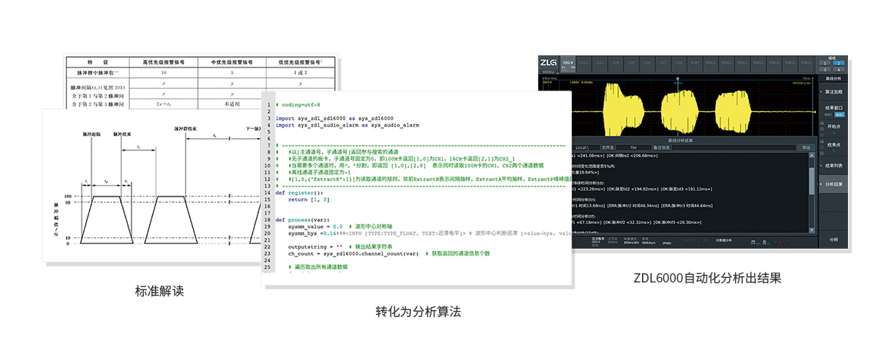
Task: Click the save disk icon in oscilloscope status bar
Action: [x=753, y=243]
